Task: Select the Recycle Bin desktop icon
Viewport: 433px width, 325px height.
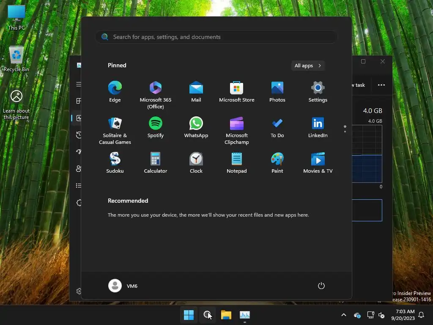Action: 16,59
